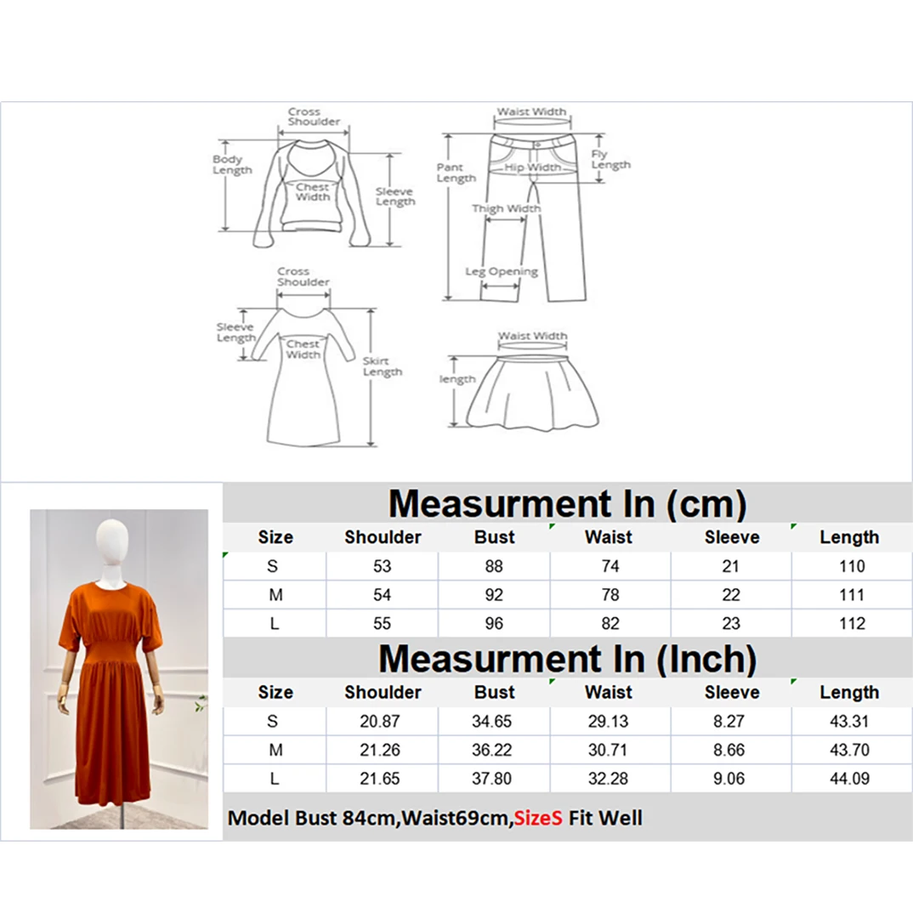Select the Length header in cm table

[849, 537]
